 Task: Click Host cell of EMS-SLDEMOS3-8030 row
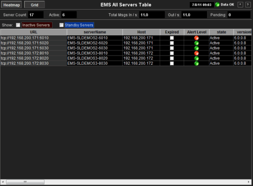[141, 63]
